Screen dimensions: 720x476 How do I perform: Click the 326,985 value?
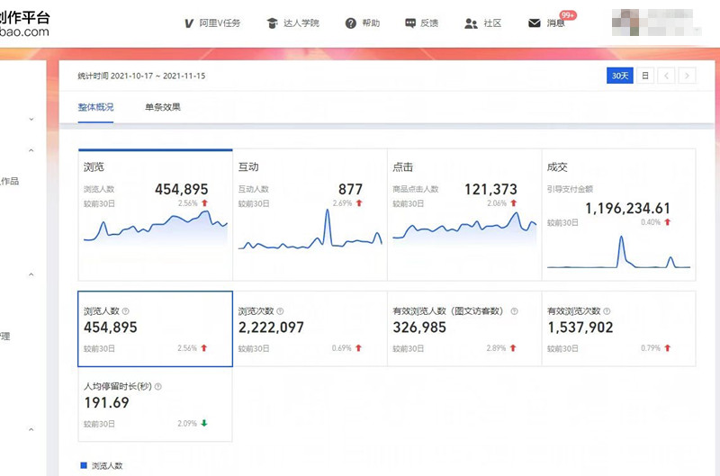coord(419,328)
